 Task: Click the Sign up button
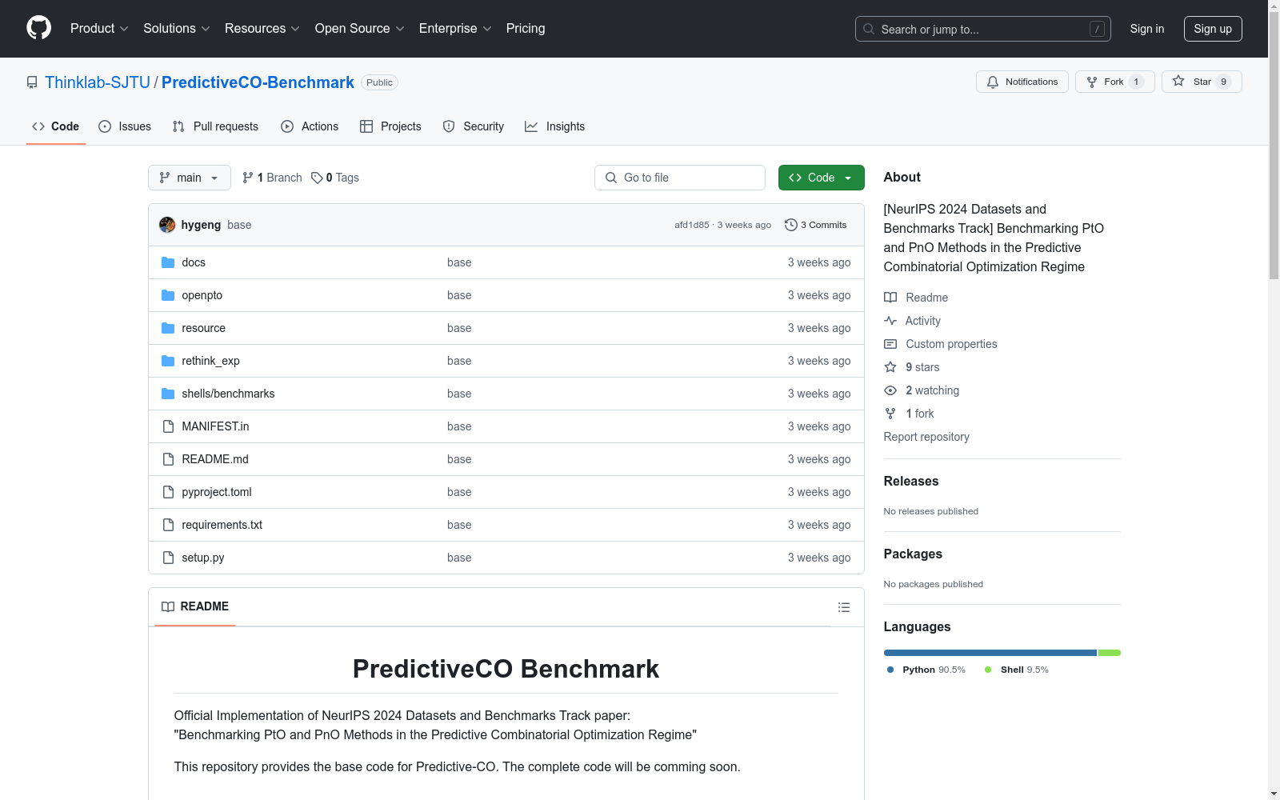1213,29
